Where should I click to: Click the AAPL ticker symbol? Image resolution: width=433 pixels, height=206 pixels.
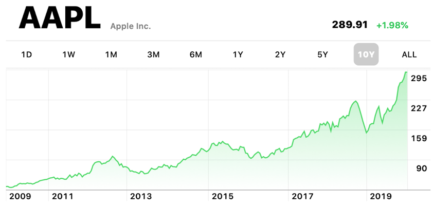coord(59,19)
